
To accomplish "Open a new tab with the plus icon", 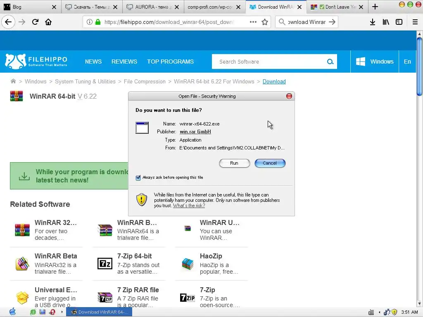I will click(x=375, y=7).
